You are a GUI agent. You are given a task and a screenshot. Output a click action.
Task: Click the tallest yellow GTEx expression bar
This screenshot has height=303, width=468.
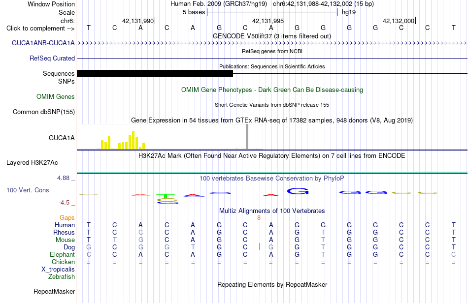133,140
